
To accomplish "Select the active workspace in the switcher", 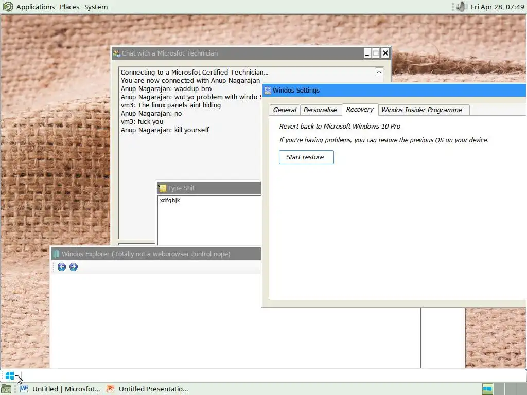I will click(487, 389).
